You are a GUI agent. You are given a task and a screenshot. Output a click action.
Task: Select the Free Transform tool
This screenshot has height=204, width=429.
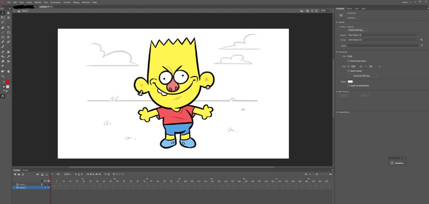(x=3, y=18)
